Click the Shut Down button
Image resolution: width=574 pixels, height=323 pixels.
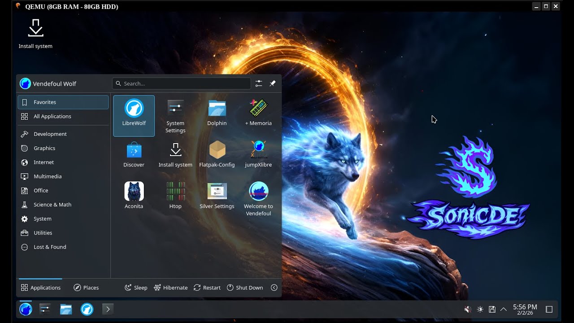[245, 288]
